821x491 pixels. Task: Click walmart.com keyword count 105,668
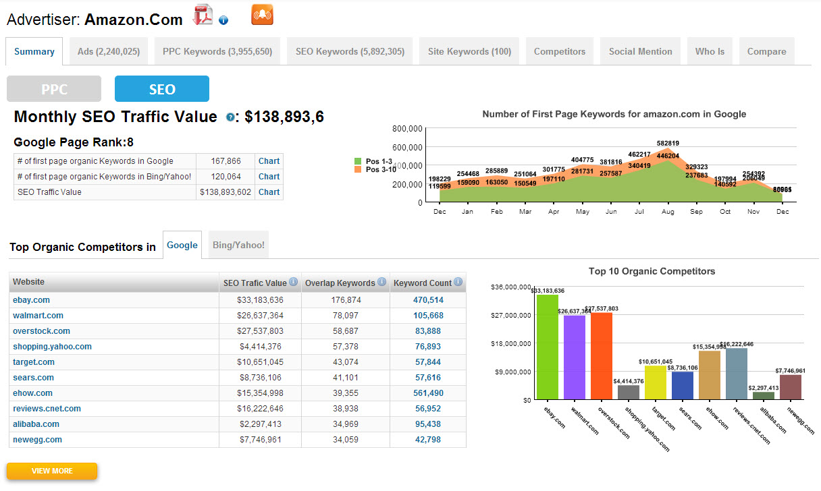[x=428, y=316]
